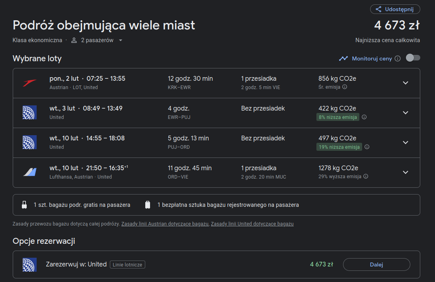Click the carry-on baggage icon
The width and height of the screenshot is (435, 282).
pyautogui.click(x=24, y=205)
